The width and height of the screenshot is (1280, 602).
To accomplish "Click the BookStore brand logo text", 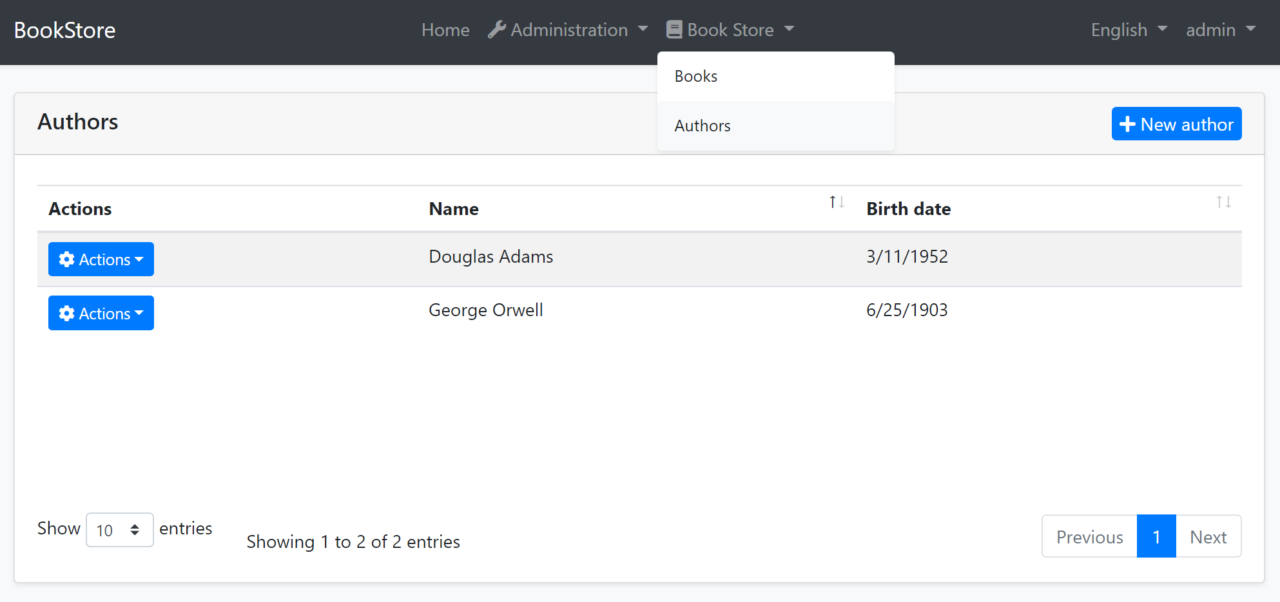I will click(65, 30).
